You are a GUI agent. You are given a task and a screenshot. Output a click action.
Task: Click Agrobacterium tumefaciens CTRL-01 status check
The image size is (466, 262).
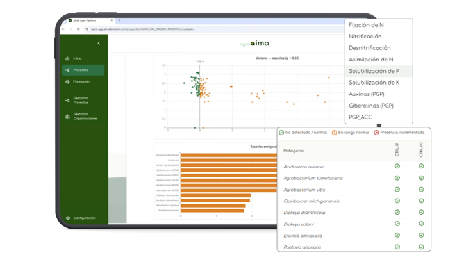[x=397, y=178]
